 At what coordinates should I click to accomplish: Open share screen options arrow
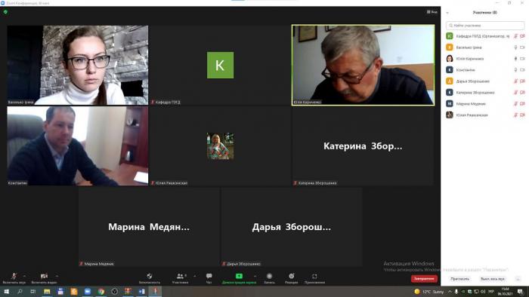click(x=255, y=276)
